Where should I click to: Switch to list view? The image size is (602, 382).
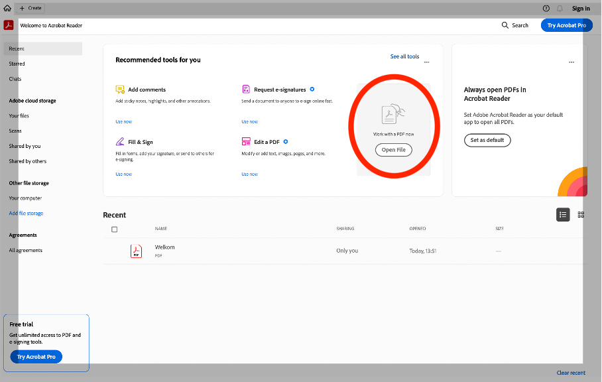(563, 215)
